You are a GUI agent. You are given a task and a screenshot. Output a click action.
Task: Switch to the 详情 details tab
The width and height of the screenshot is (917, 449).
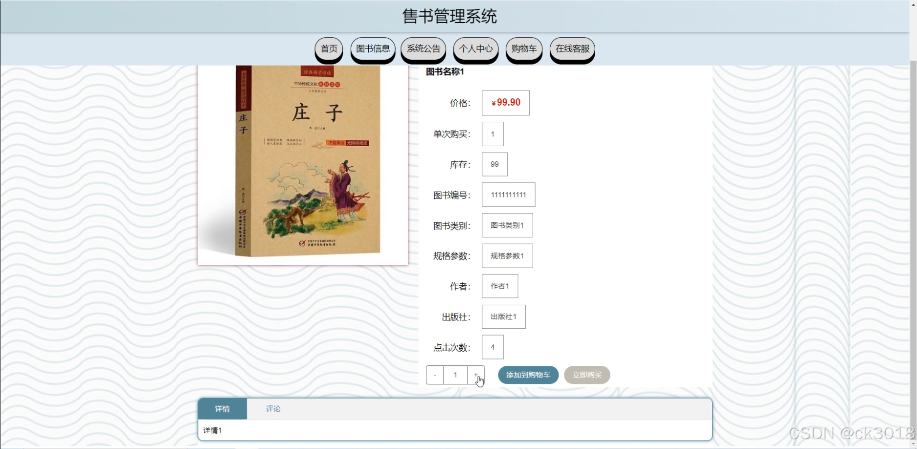pyautogui.click(x=223, y=409)
